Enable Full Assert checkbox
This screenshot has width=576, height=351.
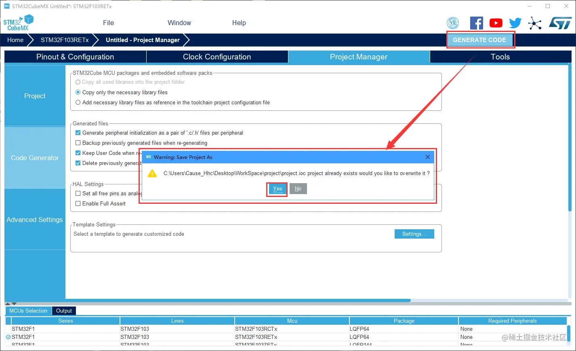pyautogui.click(x=78, y=203)
